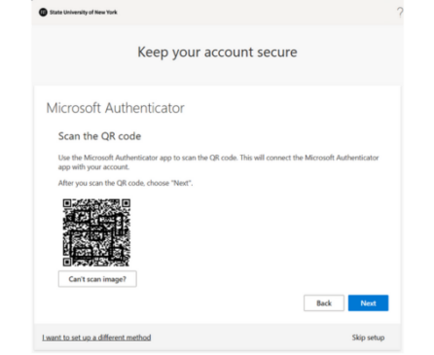Click the center of the QR code image
This screenshot has height=355, width=434.
pos(96,232)
